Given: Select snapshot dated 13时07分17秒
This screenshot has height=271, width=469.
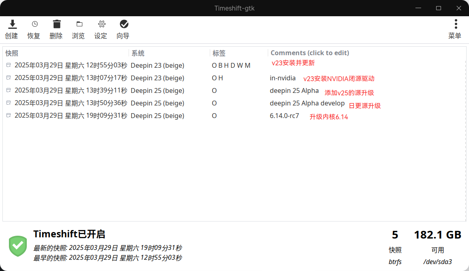Looking at the screenshot, I should pos(71,78).
